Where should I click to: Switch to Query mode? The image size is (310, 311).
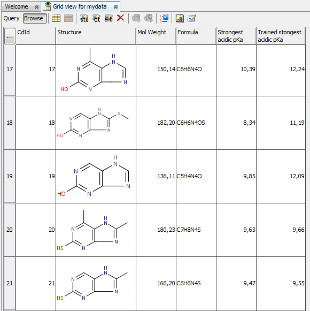click(11, 18)
